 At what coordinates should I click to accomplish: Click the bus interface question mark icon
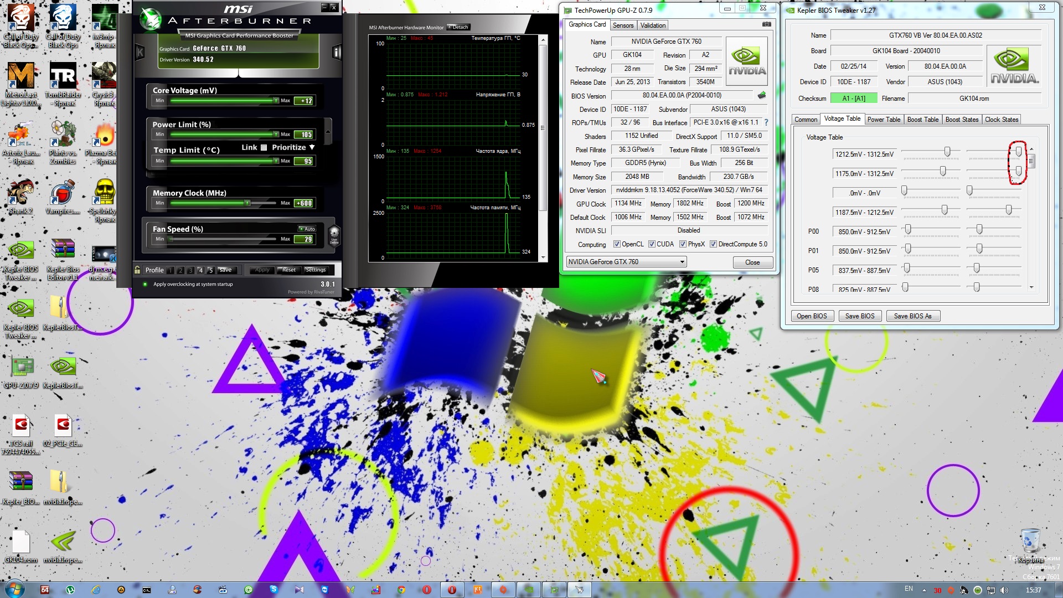pyautogui.click(x=766, y=122)
